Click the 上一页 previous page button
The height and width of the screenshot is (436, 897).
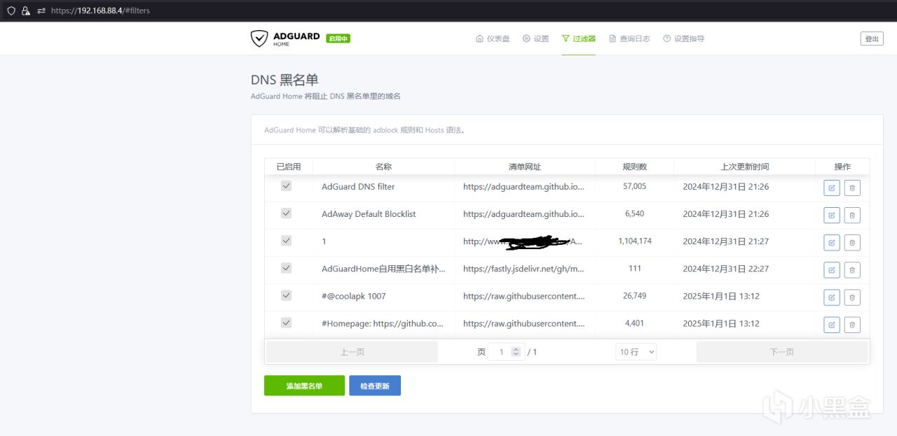coord(352,352)
